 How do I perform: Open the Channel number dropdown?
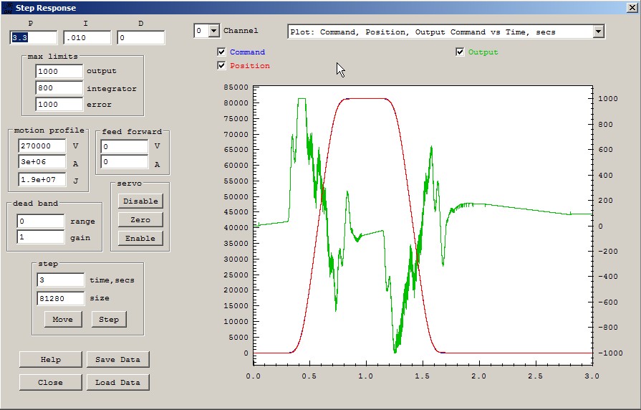coord(213,31)
